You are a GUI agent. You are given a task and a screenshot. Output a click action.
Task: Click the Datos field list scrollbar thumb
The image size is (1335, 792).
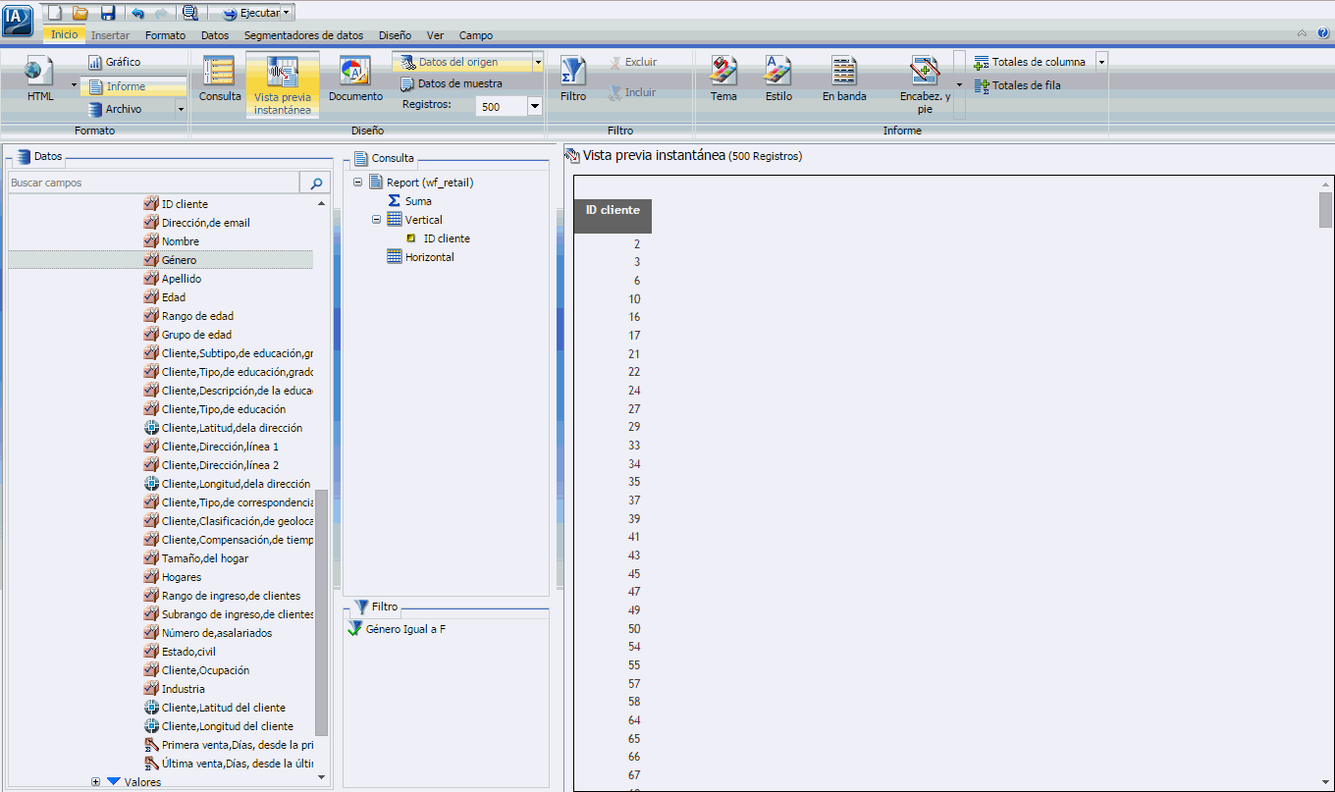click(x=322, y=613)
